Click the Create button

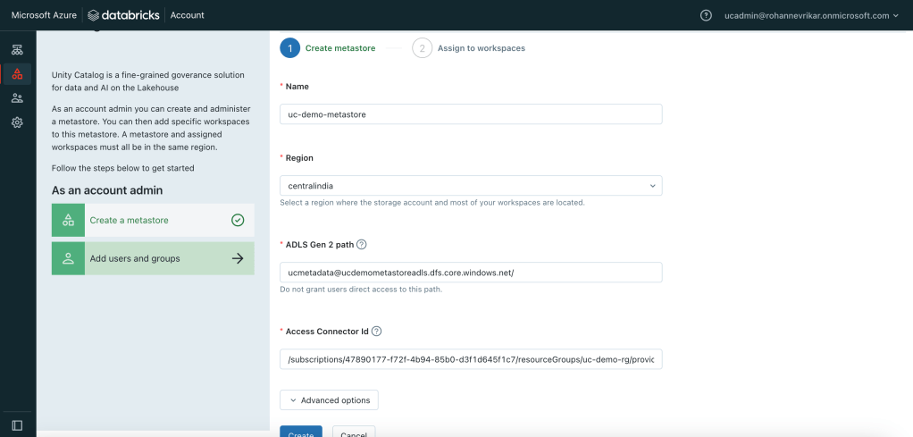tap(300, 433)
